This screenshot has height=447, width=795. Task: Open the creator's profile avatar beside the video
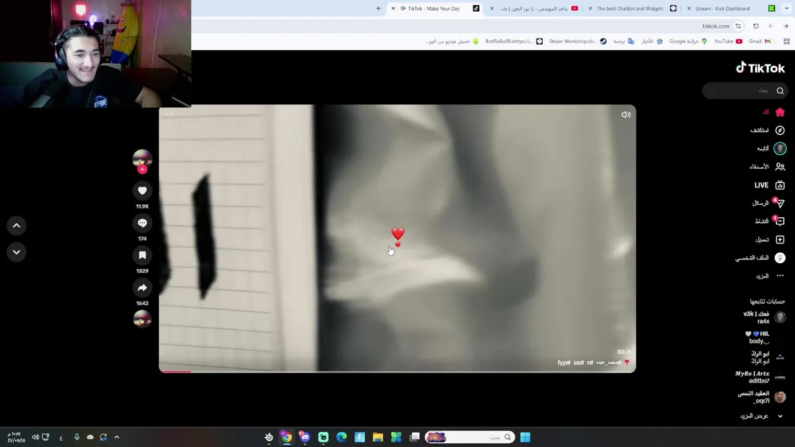tap(142, 158)
